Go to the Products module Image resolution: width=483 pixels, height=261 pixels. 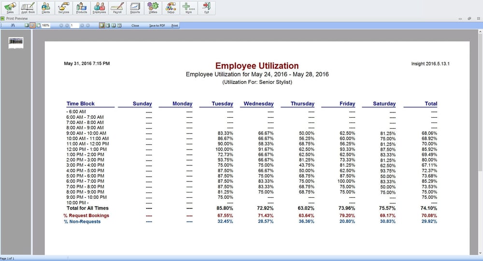pyautogui.click(x=81, y=8)
